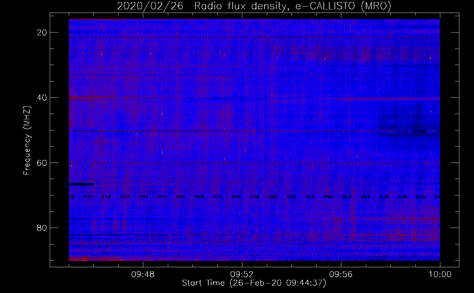This screenshot has width=474, height=293.
Task: Click the black band near 67 MHz at start
Action: 82,184
